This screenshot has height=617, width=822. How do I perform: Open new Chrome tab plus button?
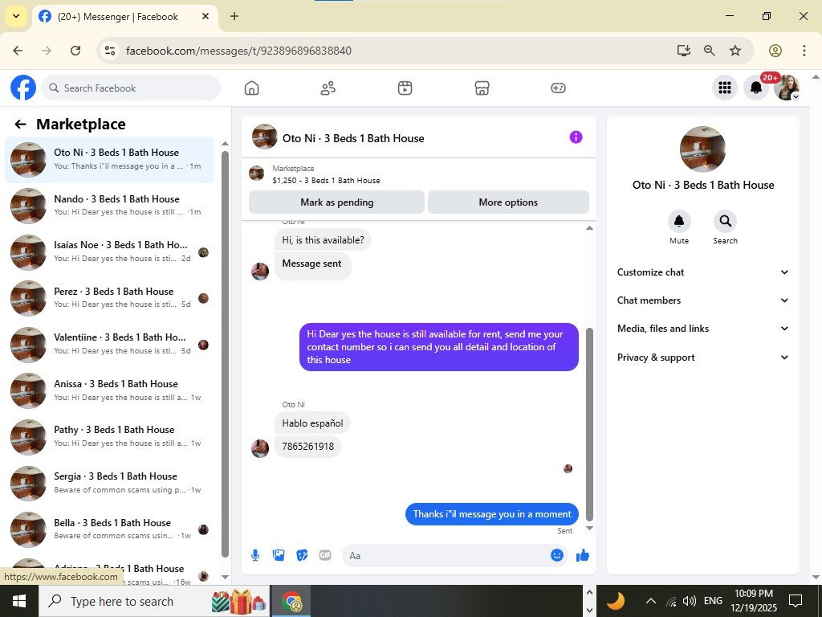(234, 16)
